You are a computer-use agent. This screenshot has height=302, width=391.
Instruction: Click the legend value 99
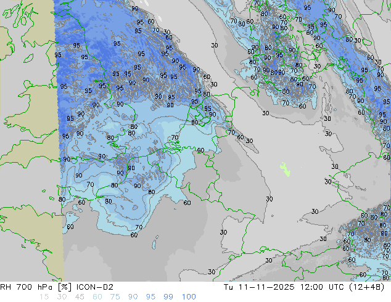pos(168,297)
